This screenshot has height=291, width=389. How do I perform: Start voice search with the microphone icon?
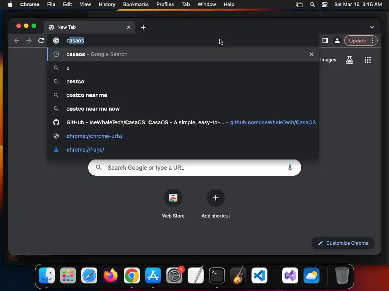click(x=289, y=167)
